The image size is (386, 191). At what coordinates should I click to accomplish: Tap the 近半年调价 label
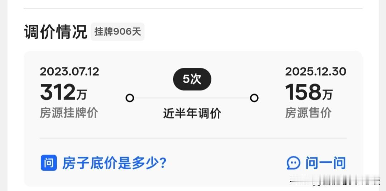[192, 114]
